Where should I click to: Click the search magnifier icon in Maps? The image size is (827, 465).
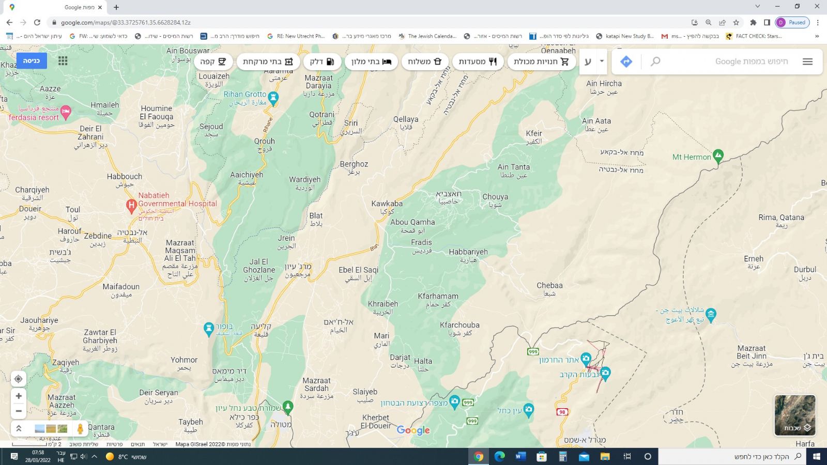coord(655,61)
